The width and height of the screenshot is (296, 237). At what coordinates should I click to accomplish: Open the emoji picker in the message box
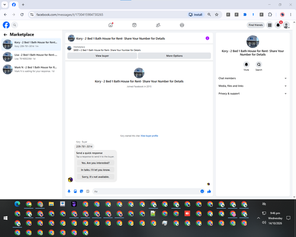(x=202, y=191)
